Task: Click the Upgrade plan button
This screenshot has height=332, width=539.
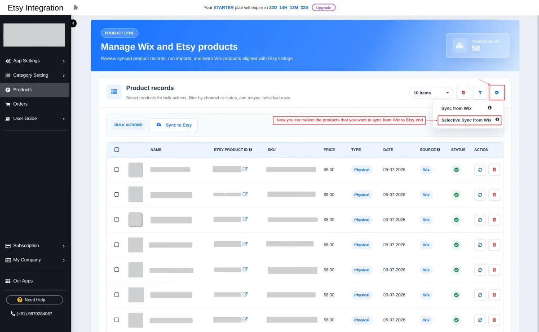Action: 323,8
